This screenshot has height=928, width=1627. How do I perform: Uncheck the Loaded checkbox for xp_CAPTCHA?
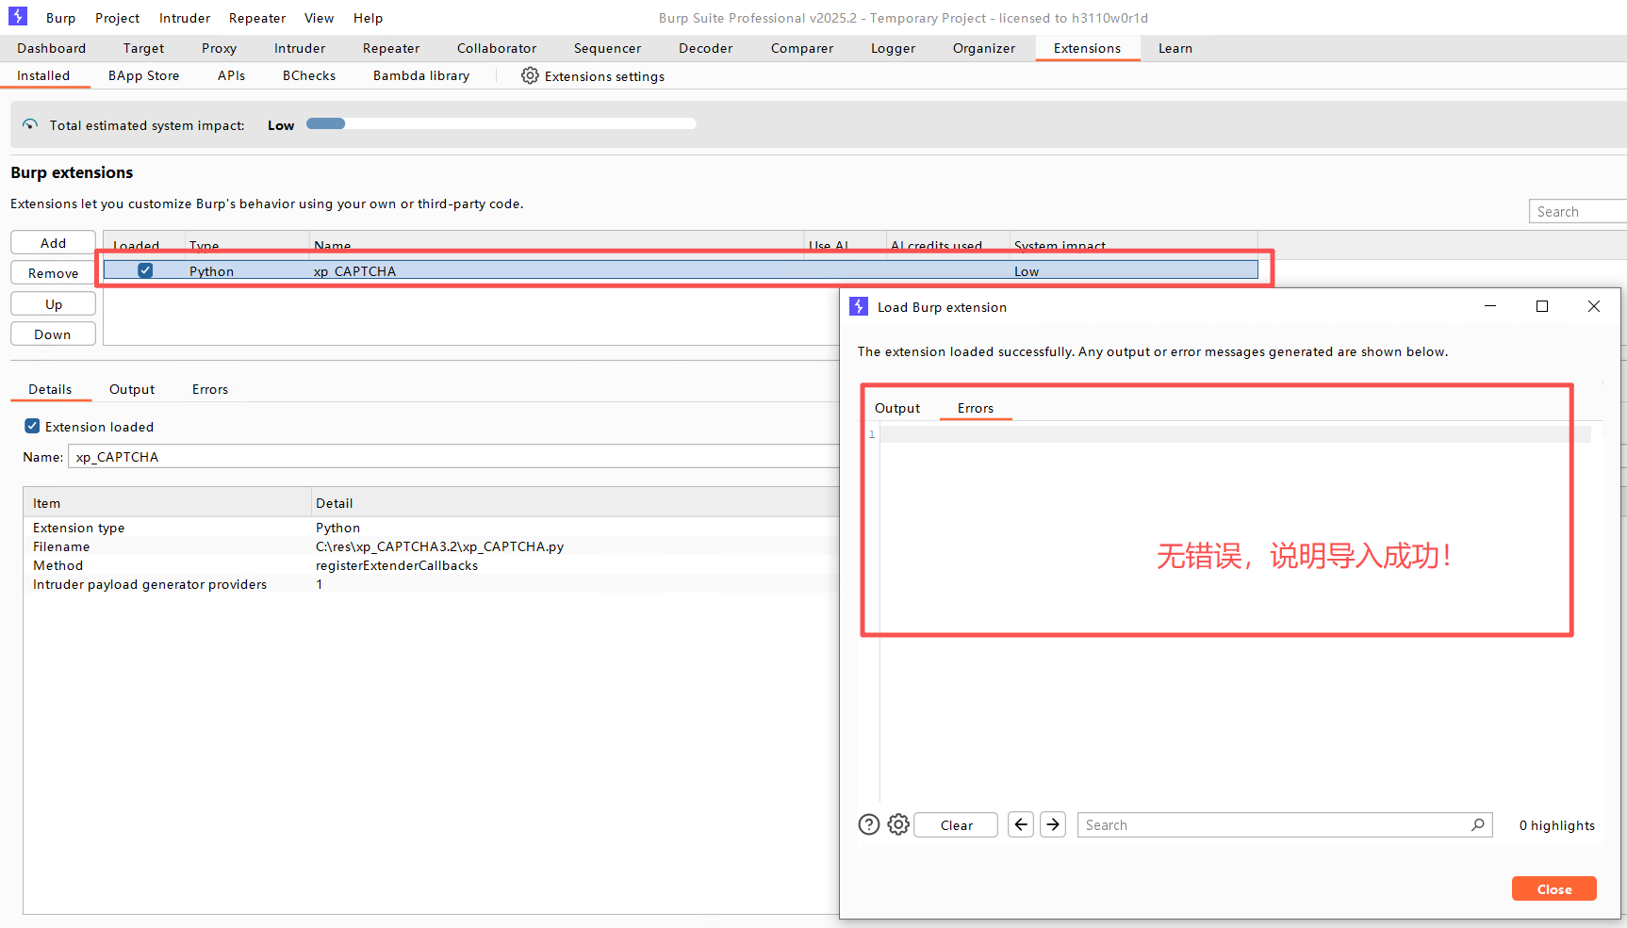(x=145, y=270)
